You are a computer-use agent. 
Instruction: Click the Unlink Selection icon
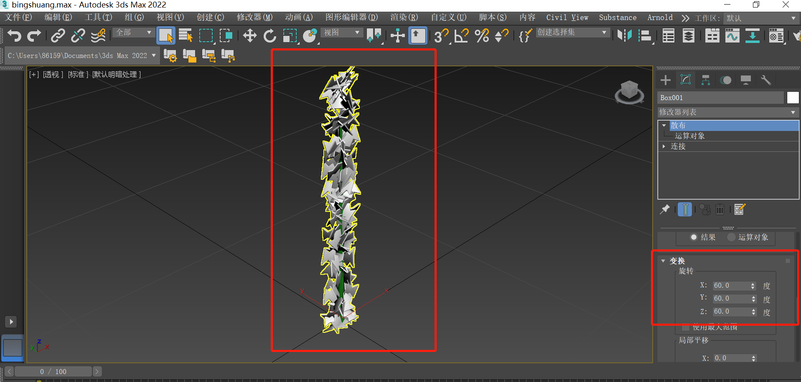[78, 36]
